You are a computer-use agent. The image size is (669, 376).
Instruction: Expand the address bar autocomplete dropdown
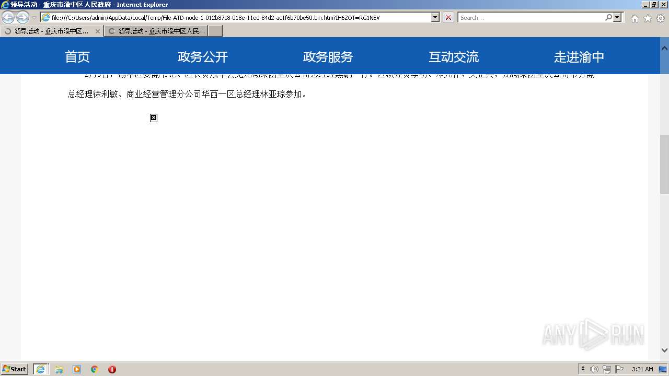(x=435, y=17)
